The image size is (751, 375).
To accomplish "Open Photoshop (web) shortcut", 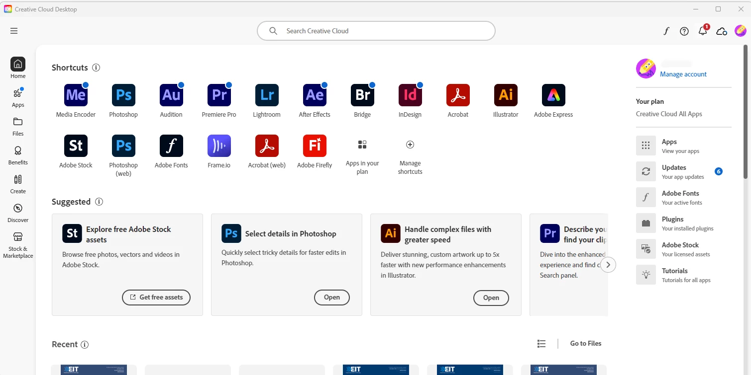I will (x=123, y=146).
